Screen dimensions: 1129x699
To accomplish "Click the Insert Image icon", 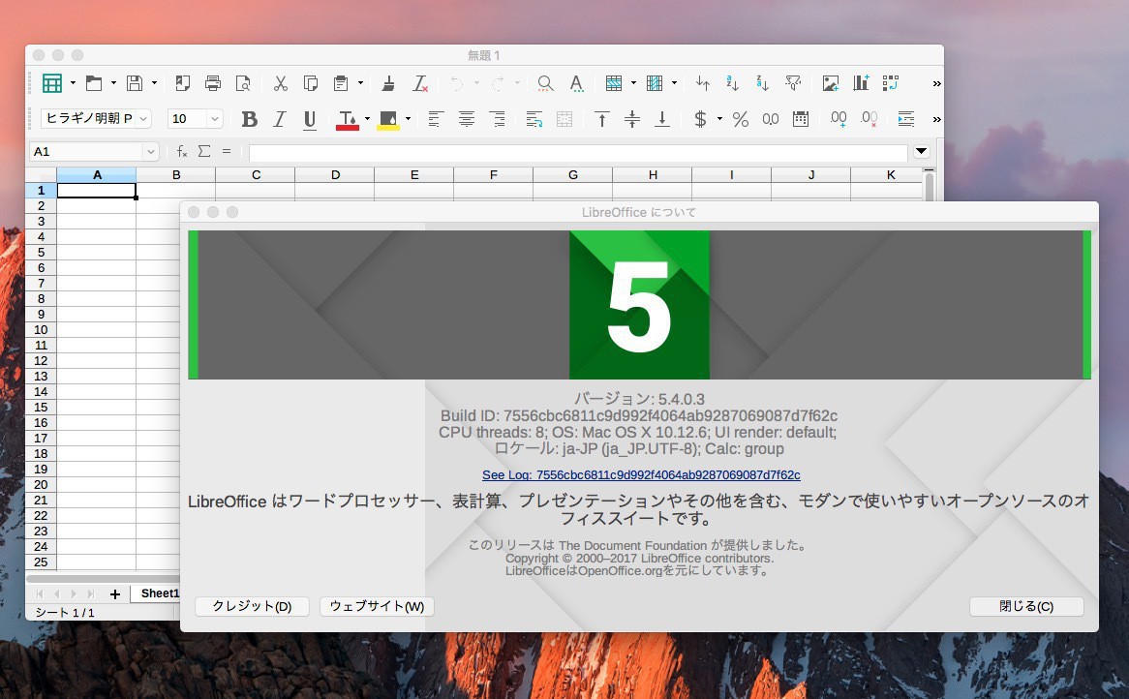I will point(830,83).
